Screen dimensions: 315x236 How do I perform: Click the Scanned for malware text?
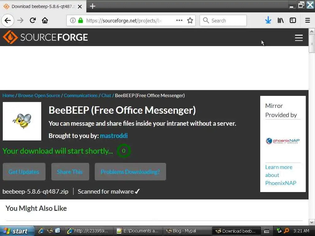tap(106, 191)
